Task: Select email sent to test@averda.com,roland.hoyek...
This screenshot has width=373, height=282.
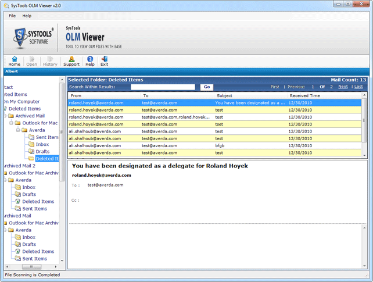Action: (x=214, y=117)
